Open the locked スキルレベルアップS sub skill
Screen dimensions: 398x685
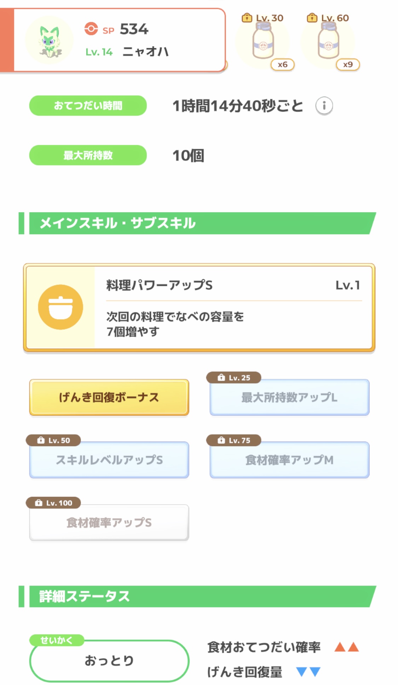pos(109,460)
